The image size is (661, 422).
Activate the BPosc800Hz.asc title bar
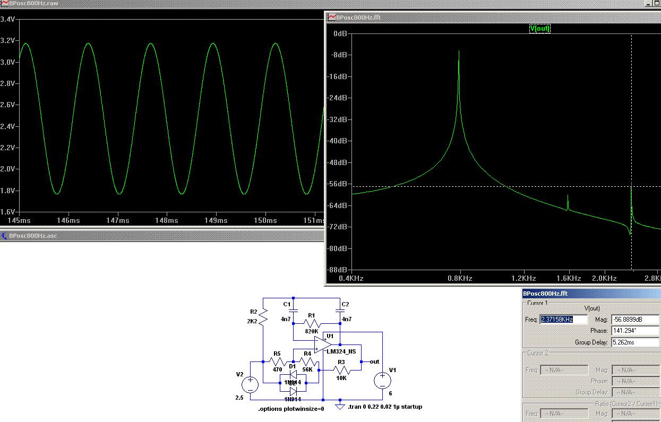click(x=159, y=236)
